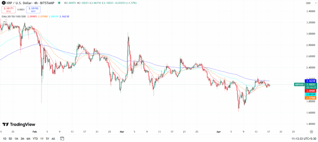Click the blue 2.16238 EMA axis tag
This screenshot has width=318, height=142.
pos(311,81)
